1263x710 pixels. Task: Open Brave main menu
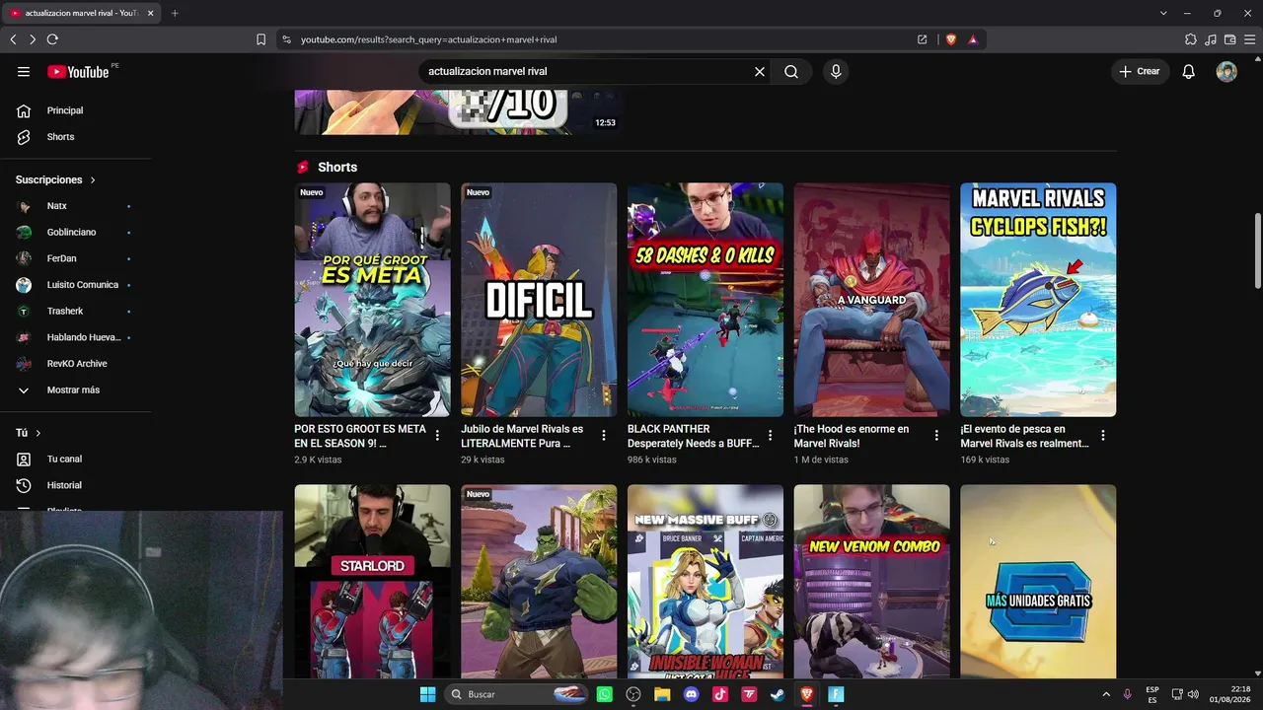pyautogui.click(x=1249, y=39)
